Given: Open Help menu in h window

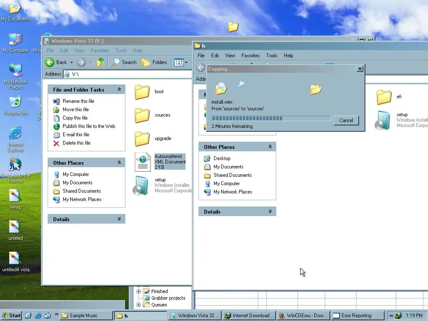Looking at the screenshot, I should [288, 56].
